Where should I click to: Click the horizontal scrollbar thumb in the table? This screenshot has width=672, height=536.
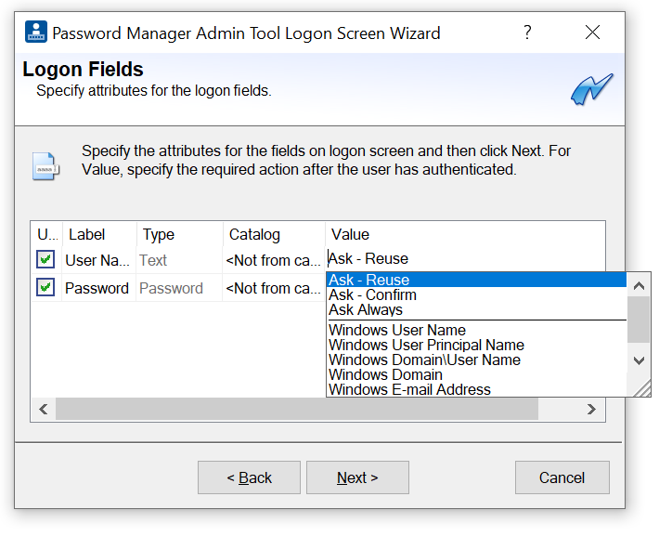297,409
